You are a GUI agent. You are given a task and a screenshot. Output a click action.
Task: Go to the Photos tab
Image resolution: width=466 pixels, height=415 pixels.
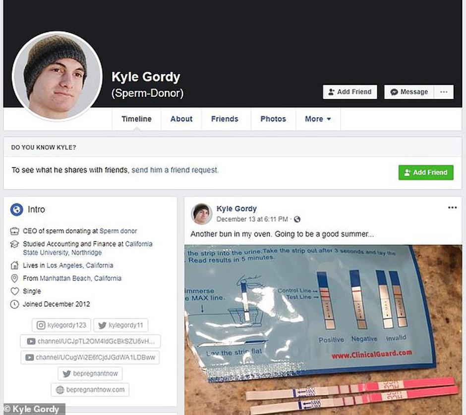point(273,119)
